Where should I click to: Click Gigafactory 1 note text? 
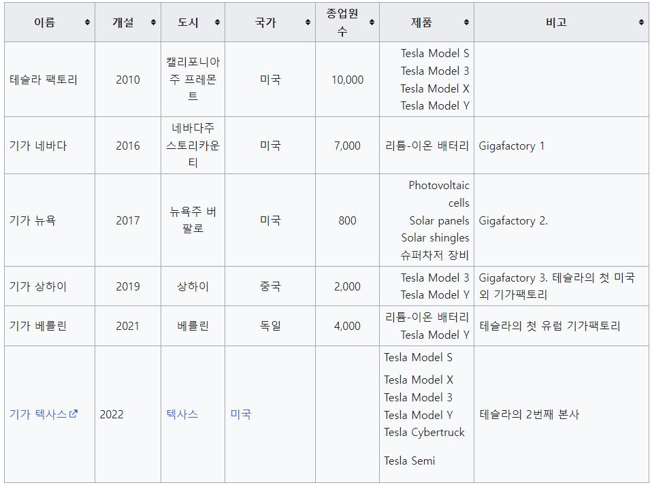(511, 146)
